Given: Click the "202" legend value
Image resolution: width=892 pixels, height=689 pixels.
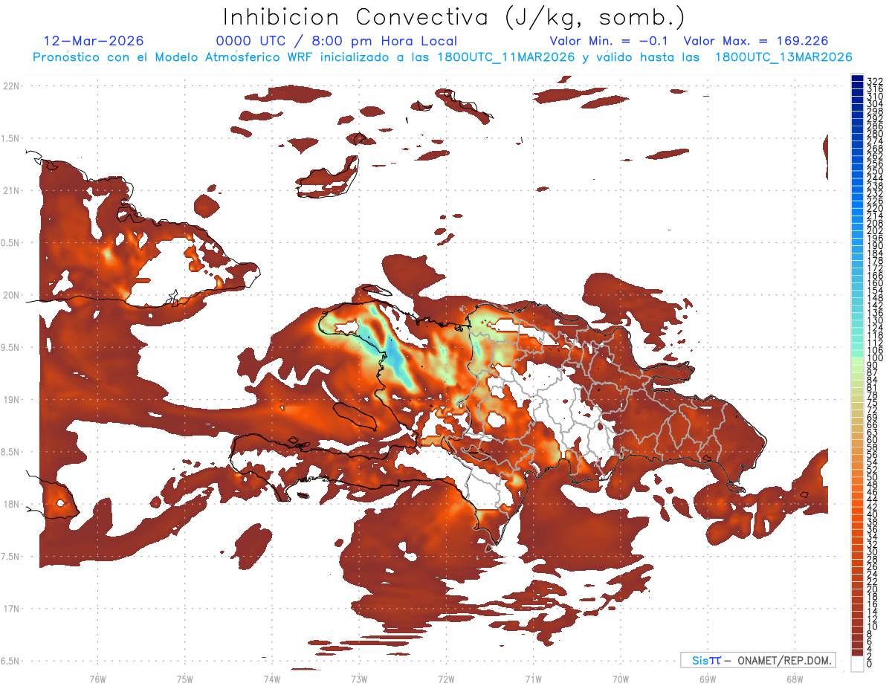Looking at the screenshot, I should click(875, 231).
